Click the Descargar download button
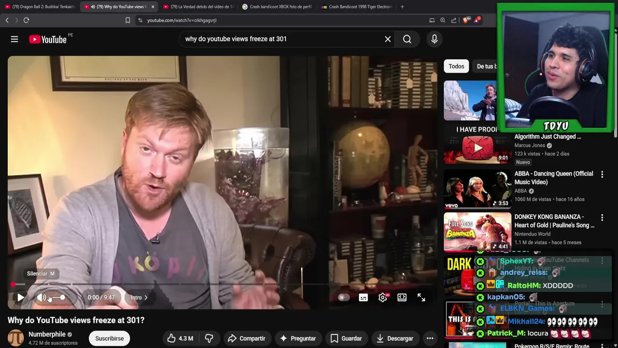The height and width of the screenshot is (348, 618). (x=394, y=338)
